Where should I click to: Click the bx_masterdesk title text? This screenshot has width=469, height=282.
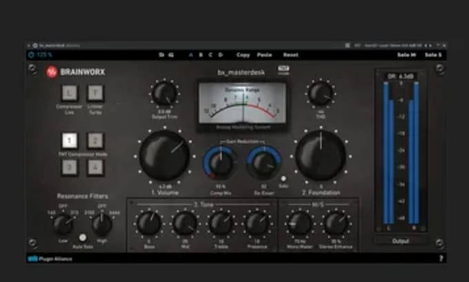coord(241,72)
